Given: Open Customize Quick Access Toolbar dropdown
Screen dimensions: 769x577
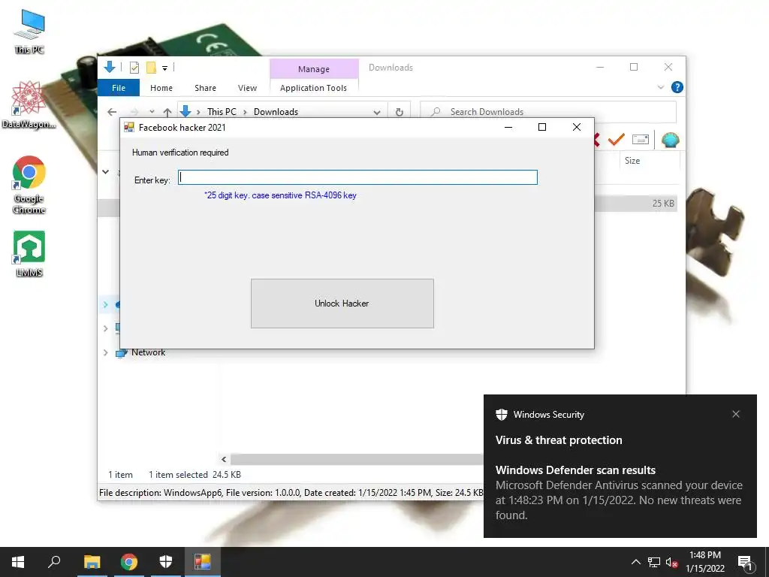Looking at the screenshot, I should 164,68.
